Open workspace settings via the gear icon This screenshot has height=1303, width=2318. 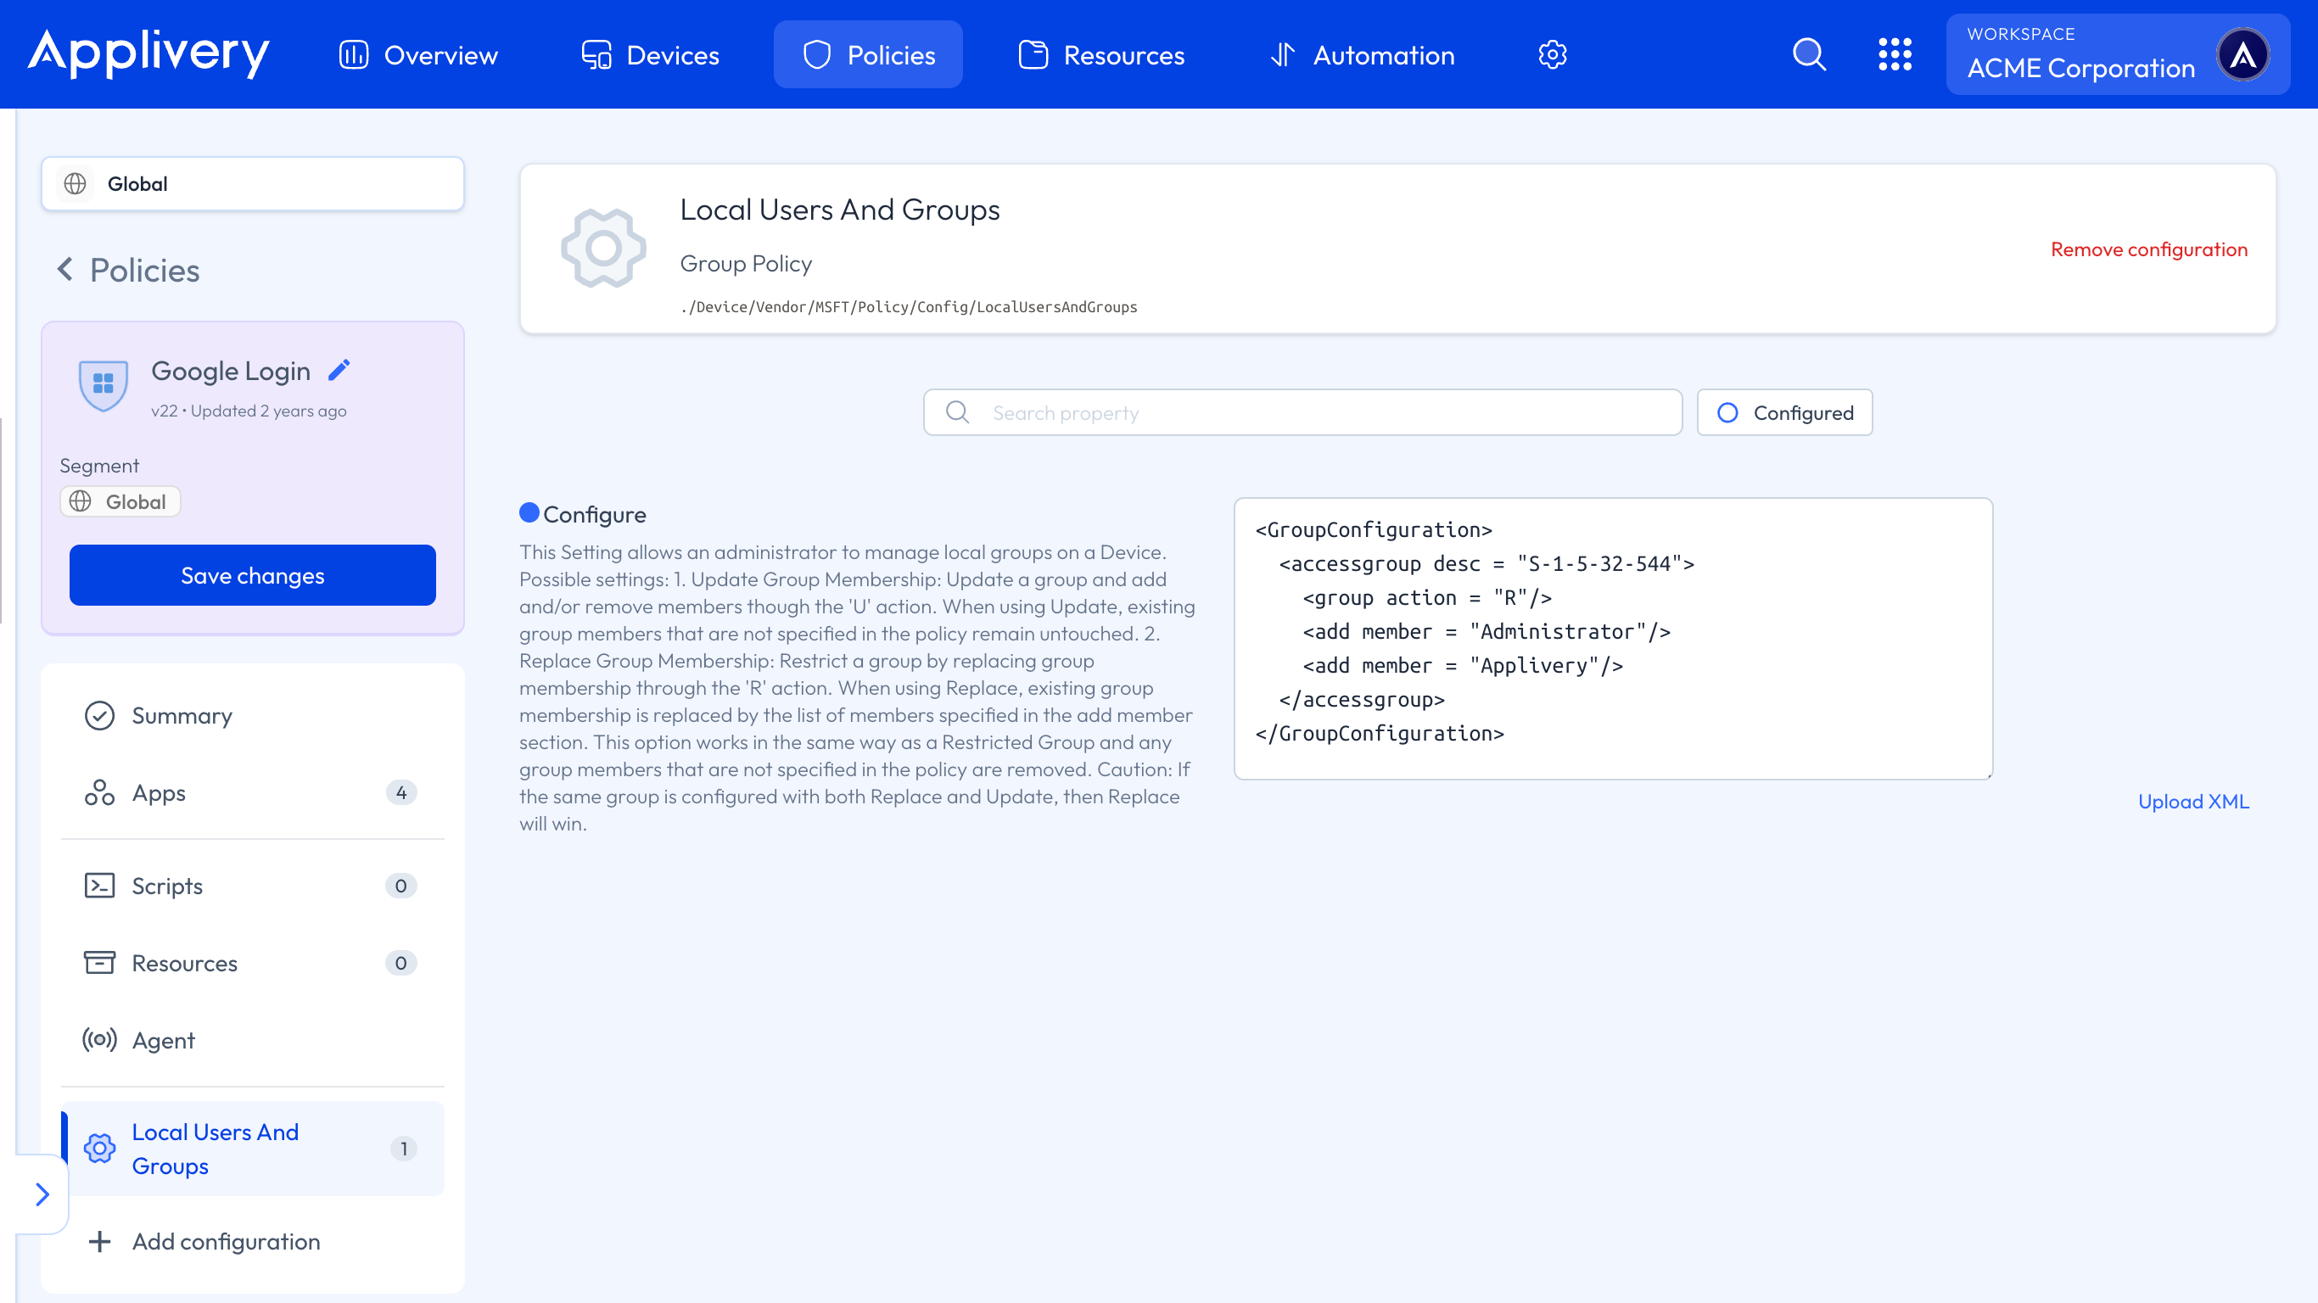[1551, 54]
